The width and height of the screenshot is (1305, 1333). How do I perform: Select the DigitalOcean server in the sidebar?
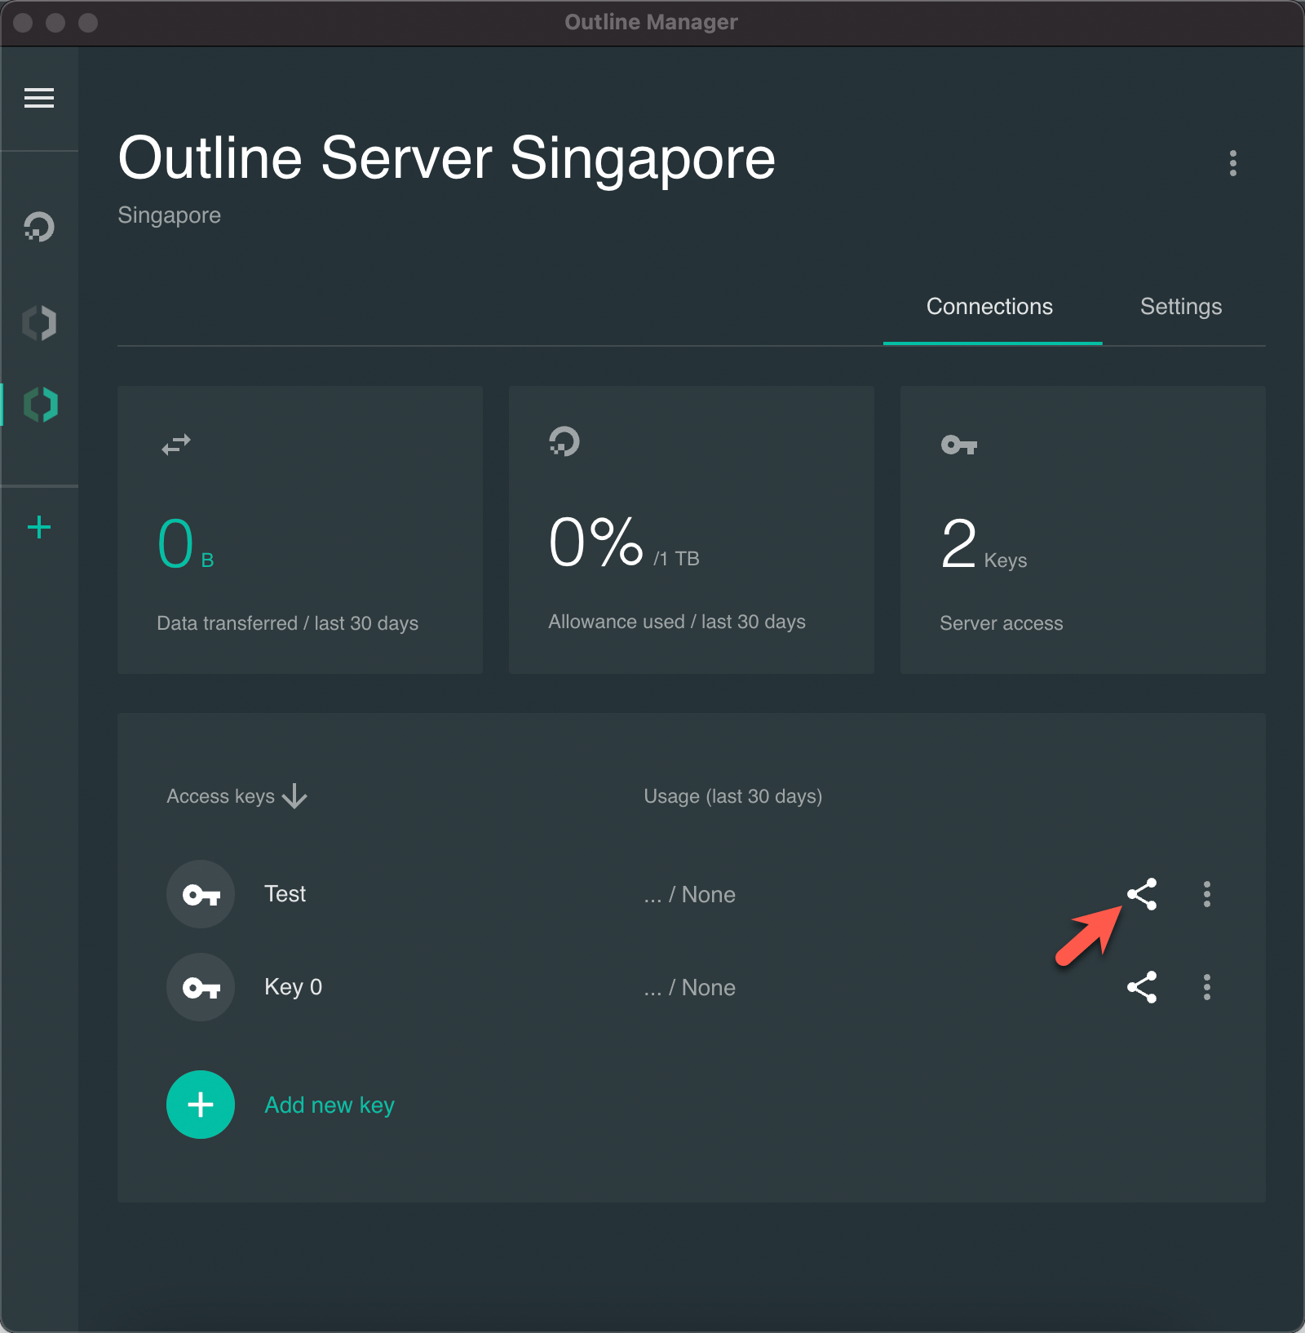pos(38,228)
